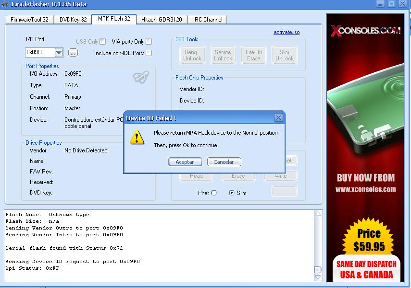Select the MTK Flash 32 tab
The image size is (411, 288).
click(x=114, y=19)
